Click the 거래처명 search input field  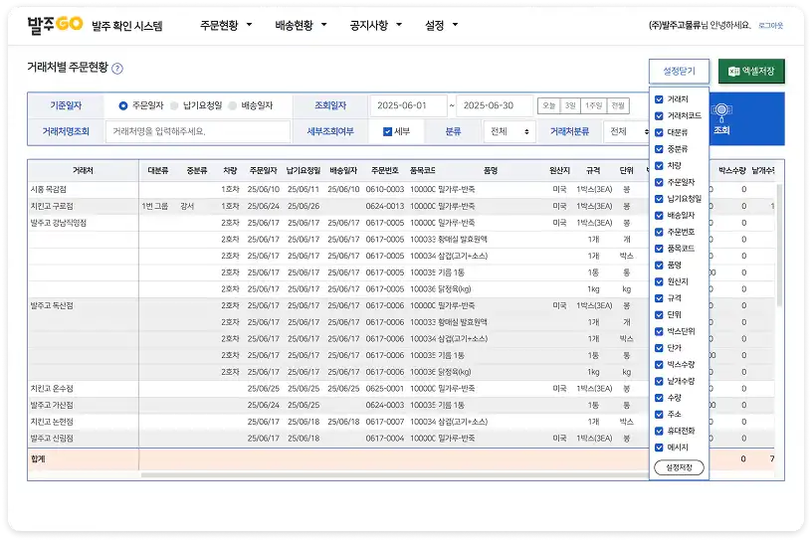198,131
